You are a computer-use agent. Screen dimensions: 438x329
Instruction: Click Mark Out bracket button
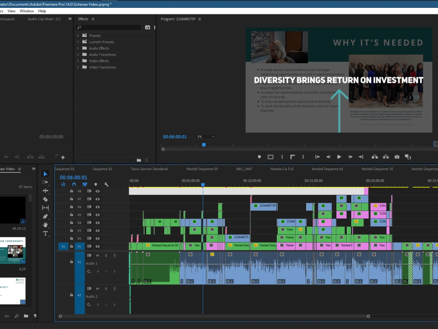[x=303, y=157]
